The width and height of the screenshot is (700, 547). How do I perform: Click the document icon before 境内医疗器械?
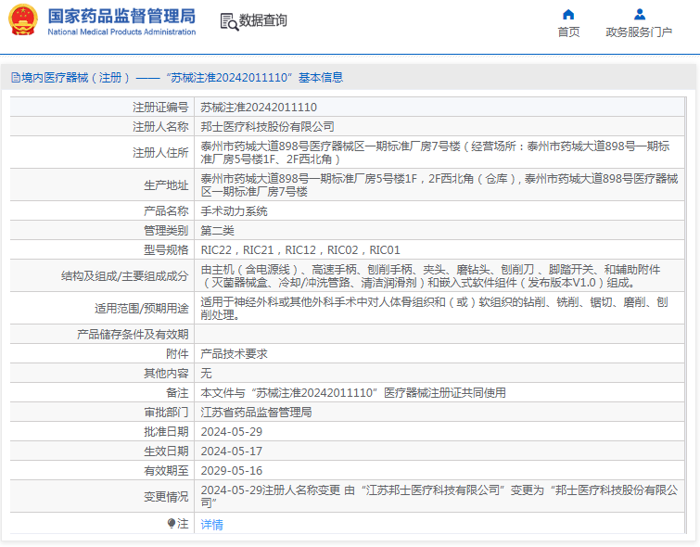click(16, 78)
